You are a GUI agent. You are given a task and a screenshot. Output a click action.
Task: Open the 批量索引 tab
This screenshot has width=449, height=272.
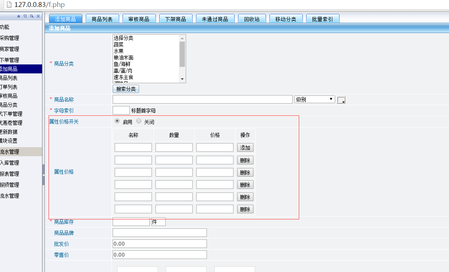click(x=322, y=19)
